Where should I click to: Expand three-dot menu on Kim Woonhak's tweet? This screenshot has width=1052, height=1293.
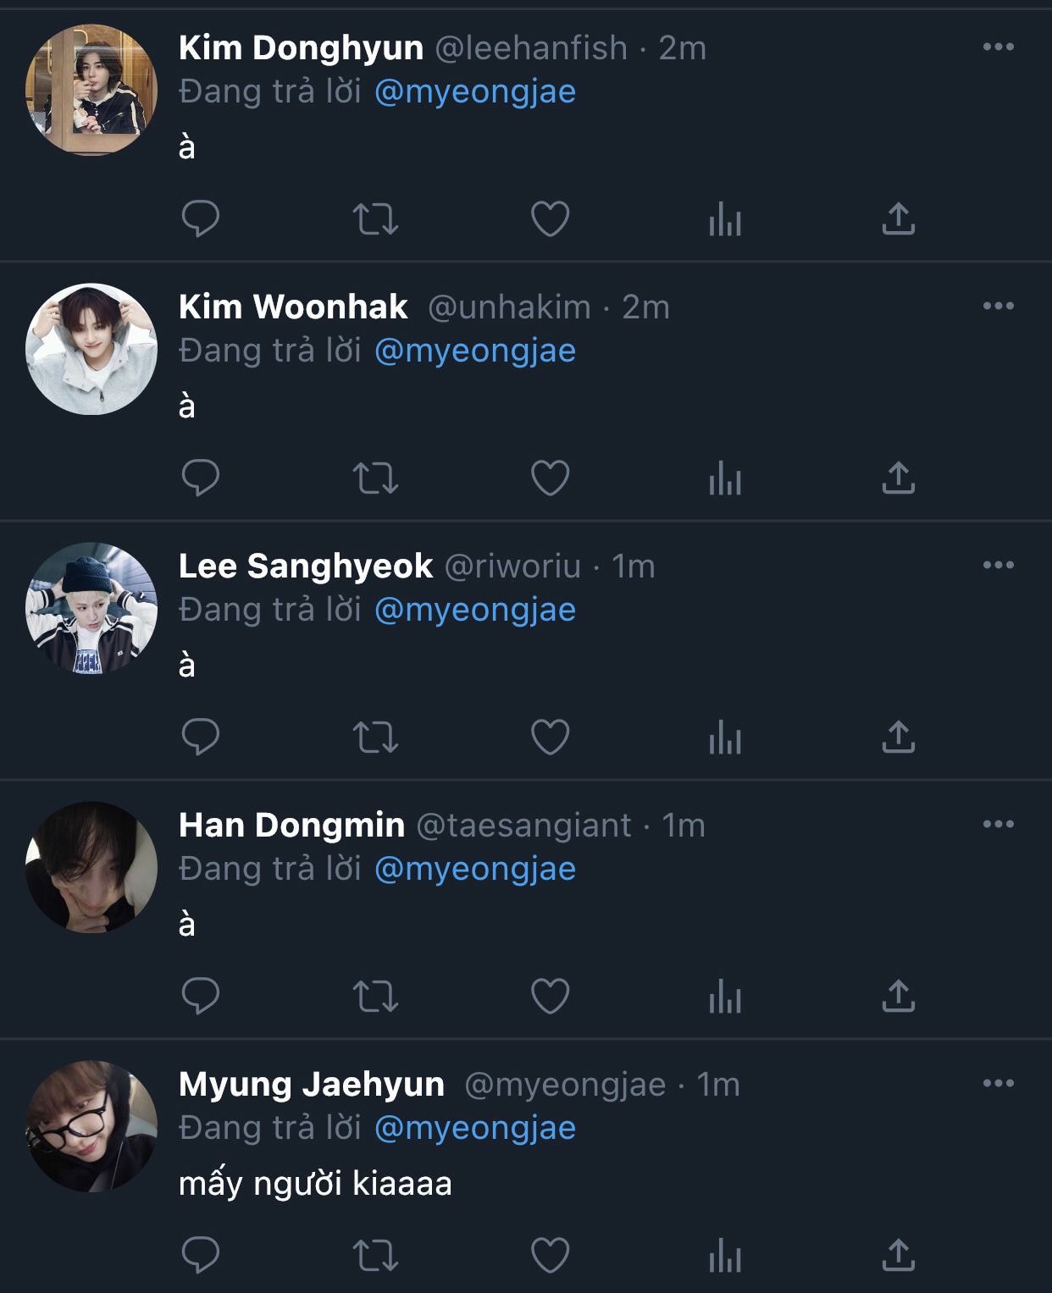point(998,307)
